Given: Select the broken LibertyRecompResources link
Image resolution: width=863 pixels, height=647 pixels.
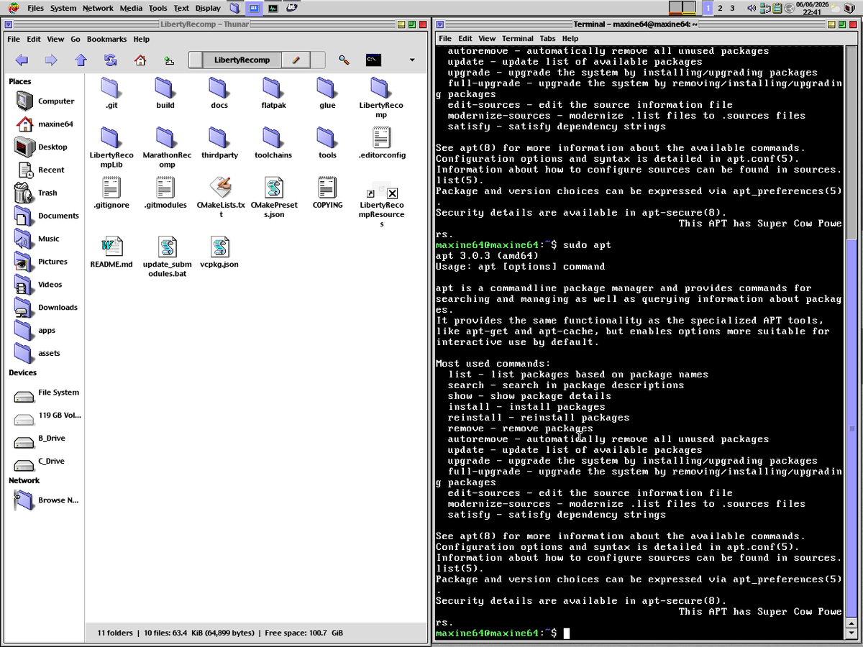Looking at the screenshot, I should click(382, 204).
